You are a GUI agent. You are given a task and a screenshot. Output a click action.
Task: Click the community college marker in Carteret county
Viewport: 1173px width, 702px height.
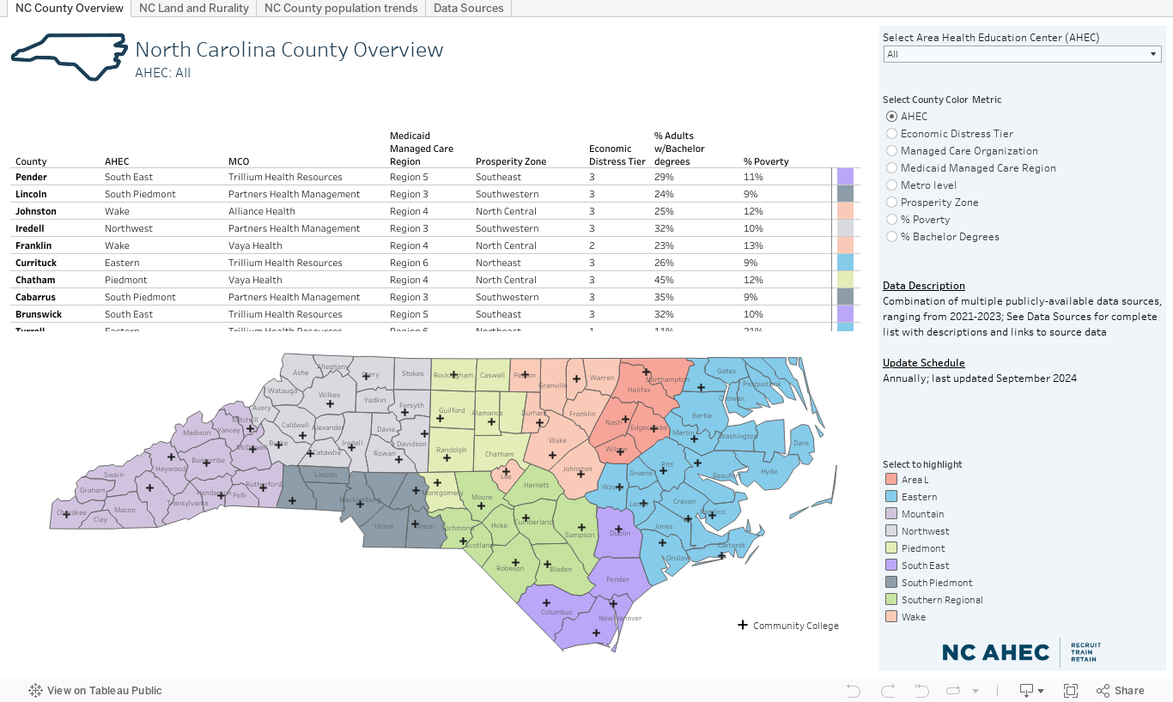click(723, 555)
